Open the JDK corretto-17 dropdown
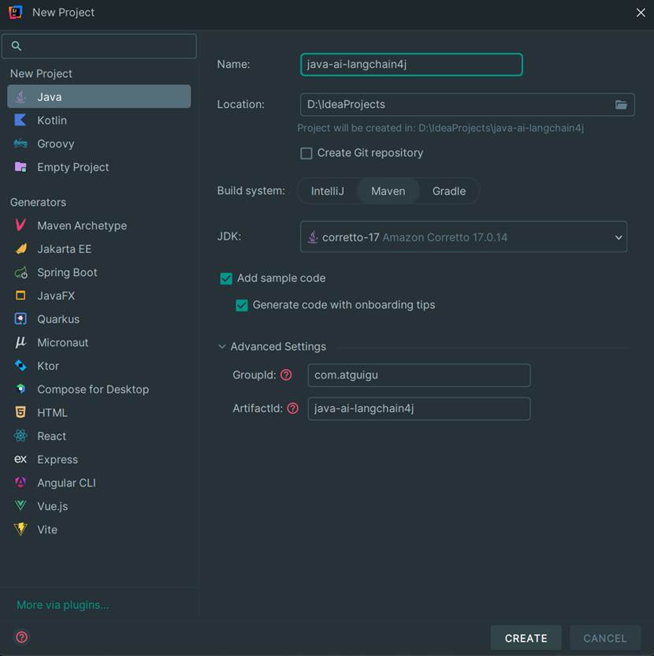 463,237
